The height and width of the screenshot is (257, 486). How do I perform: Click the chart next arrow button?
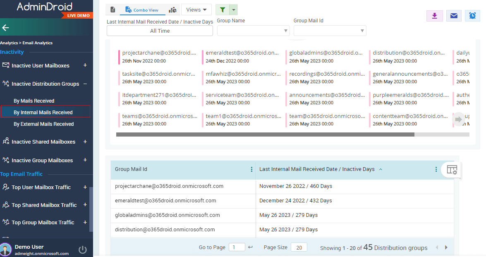[x=458, y=119]
